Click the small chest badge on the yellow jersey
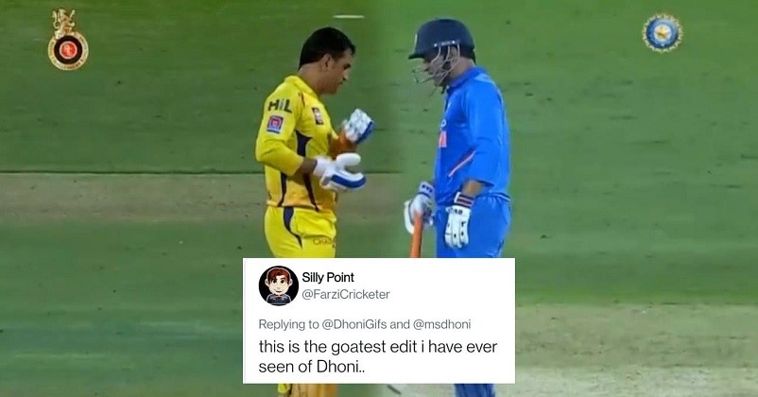This screenshot has width=758, height=397. tap(318, 115)
